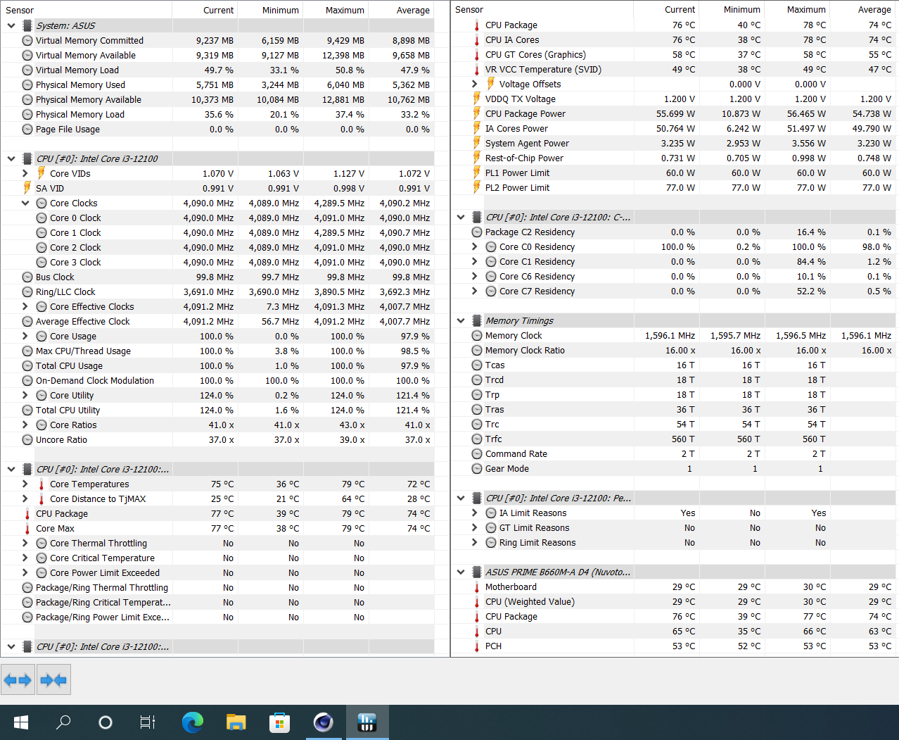Select the Total CPU Usage row
Screen dimensions: 899x740
(217, 365)
